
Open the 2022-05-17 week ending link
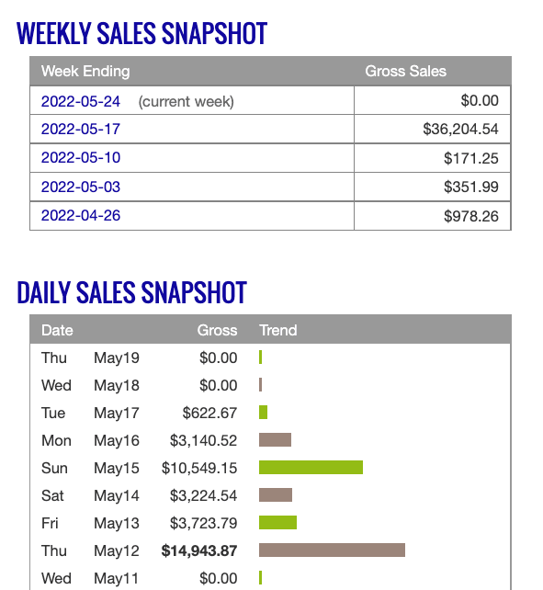click(x=81, y=129)
